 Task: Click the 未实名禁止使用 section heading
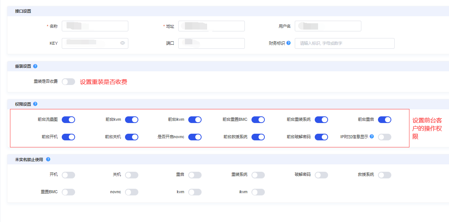(x=29, y=159)
